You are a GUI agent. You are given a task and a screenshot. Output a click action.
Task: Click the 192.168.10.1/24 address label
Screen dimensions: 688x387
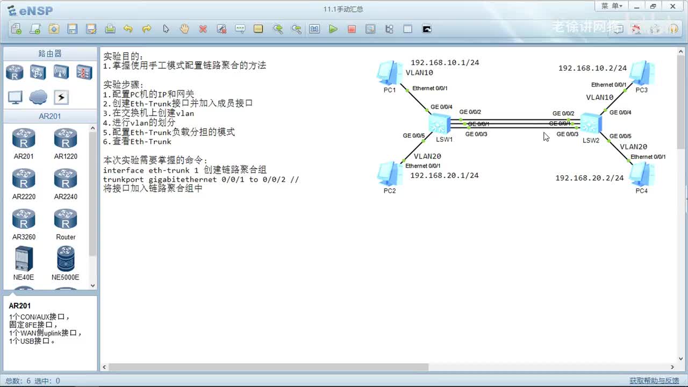(445, 62)
